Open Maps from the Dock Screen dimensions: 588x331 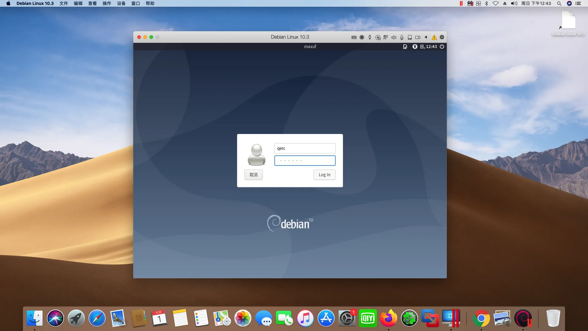[222, 318]
